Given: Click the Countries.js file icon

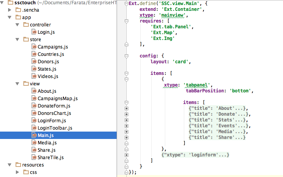Looking at the screenshot, I should (x=34, y=54).
